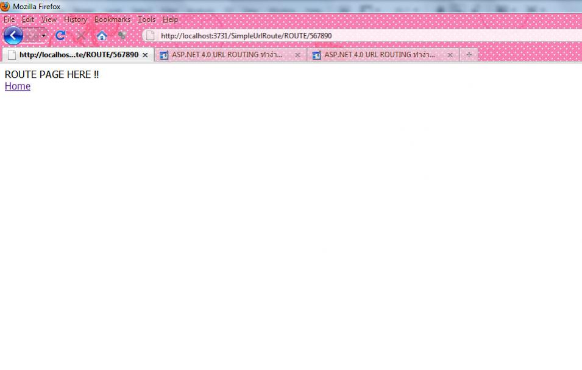Open the History menu
The image size is (582, 370).
click(76, 19)
